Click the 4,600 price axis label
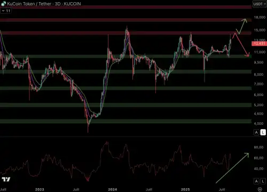This screenshot has width=267, height=192. 258,114
